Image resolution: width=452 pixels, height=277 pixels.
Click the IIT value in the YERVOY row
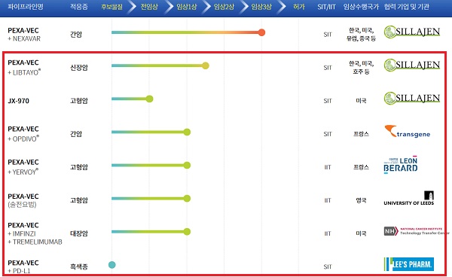coord(328,167)
